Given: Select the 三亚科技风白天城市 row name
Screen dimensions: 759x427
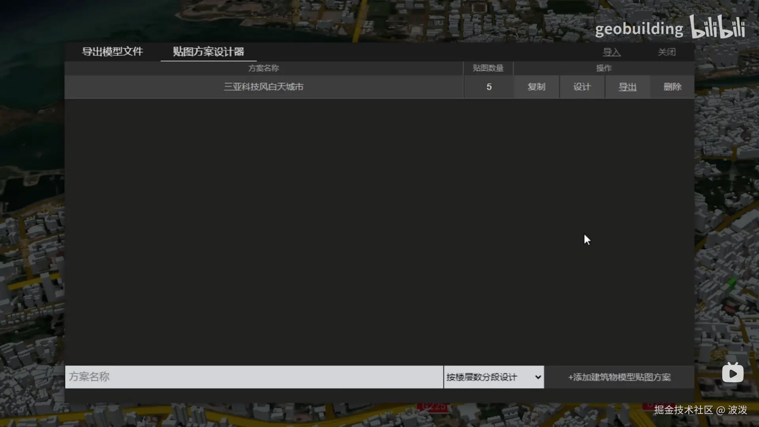Looking at the screenshot, I should pos(263,87).
